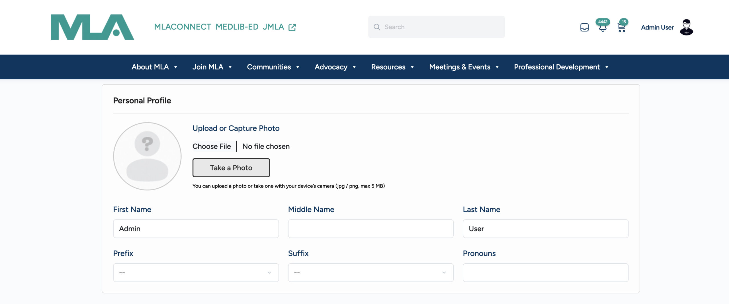Expand the Prefix dropdown

point(196,272)
